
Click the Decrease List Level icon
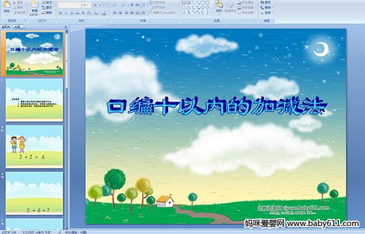[x=132, y=5]
